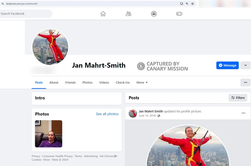The width and height of the screenshot is (251, 166).
Task: Click into the Search Facebook field
Action: (26, 13)
